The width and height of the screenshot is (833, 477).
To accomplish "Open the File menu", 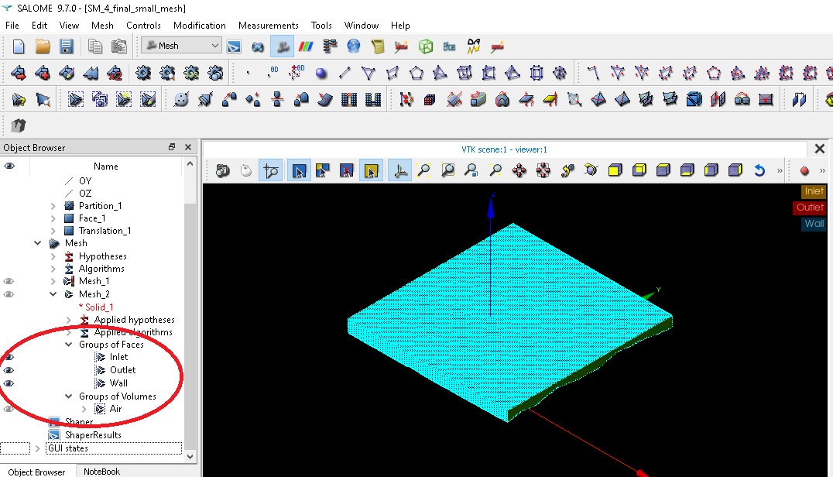I will coord(12,25).
